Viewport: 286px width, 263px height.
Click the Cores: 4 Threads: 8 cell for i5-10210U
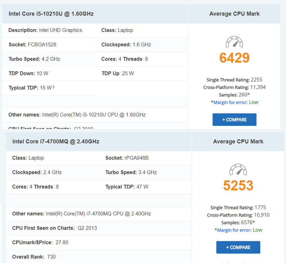tap(142, 59)
